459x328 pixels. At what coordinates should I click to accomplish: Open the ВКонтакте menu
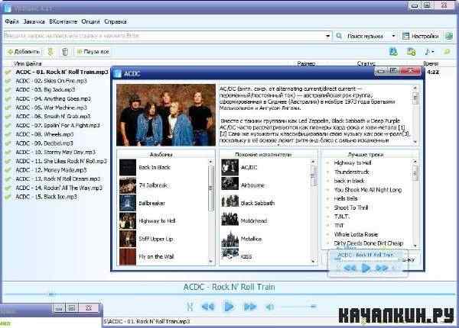tap(63, 21)
